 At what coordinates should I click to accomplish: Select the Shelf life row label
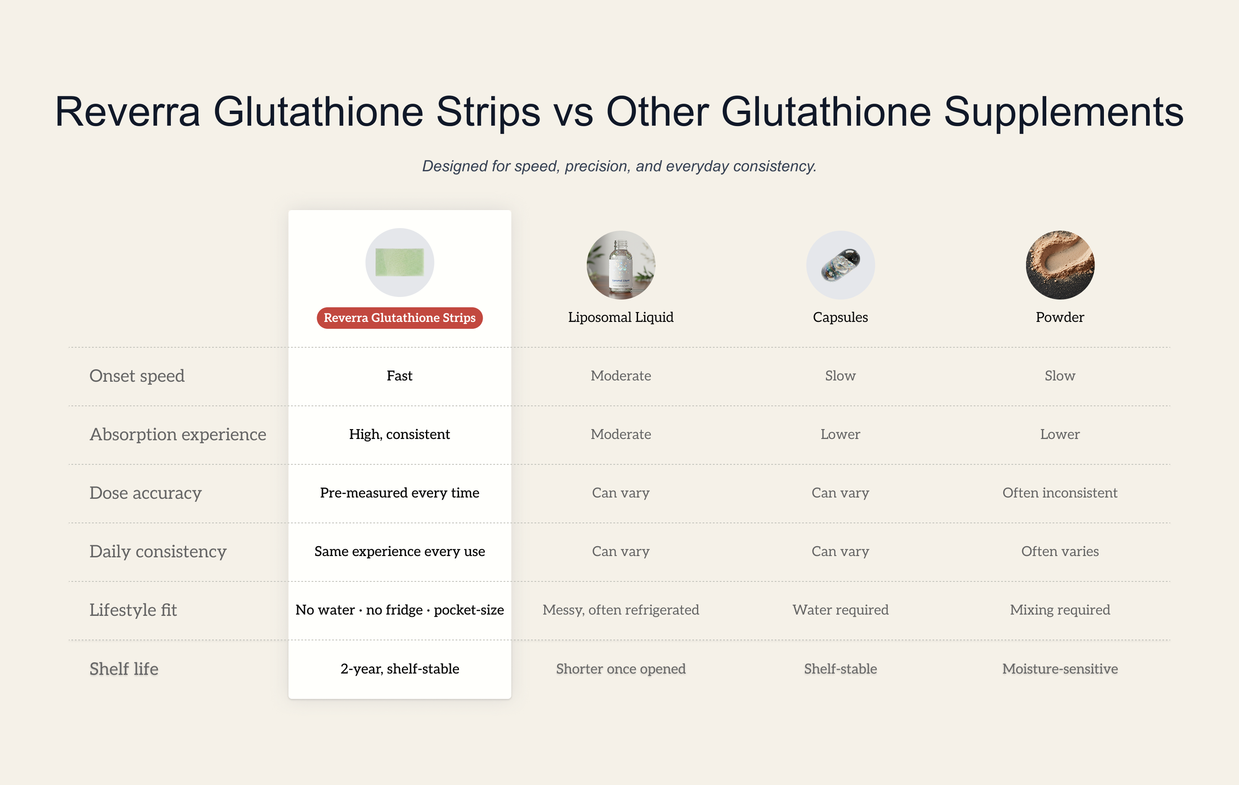pyautogui.click(x=124, y=669)
